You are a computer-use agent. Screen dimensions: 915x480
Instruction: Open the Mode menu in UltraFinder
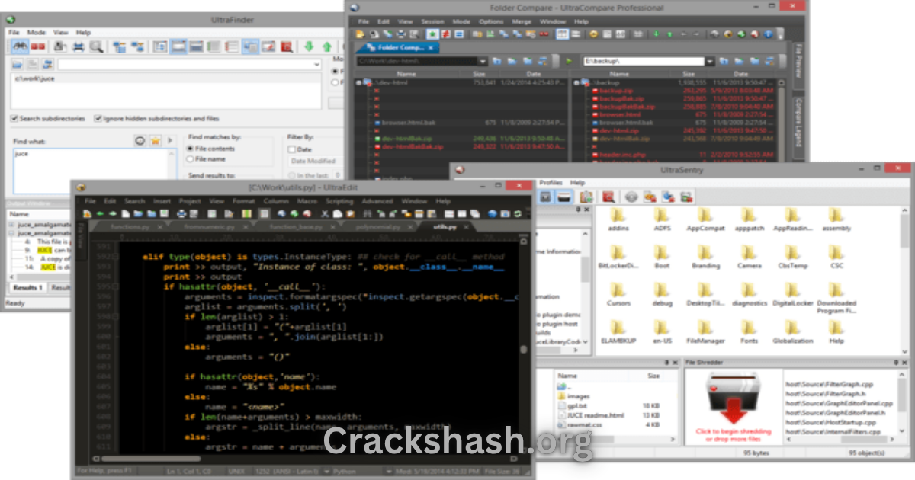[x=37, y=33]
